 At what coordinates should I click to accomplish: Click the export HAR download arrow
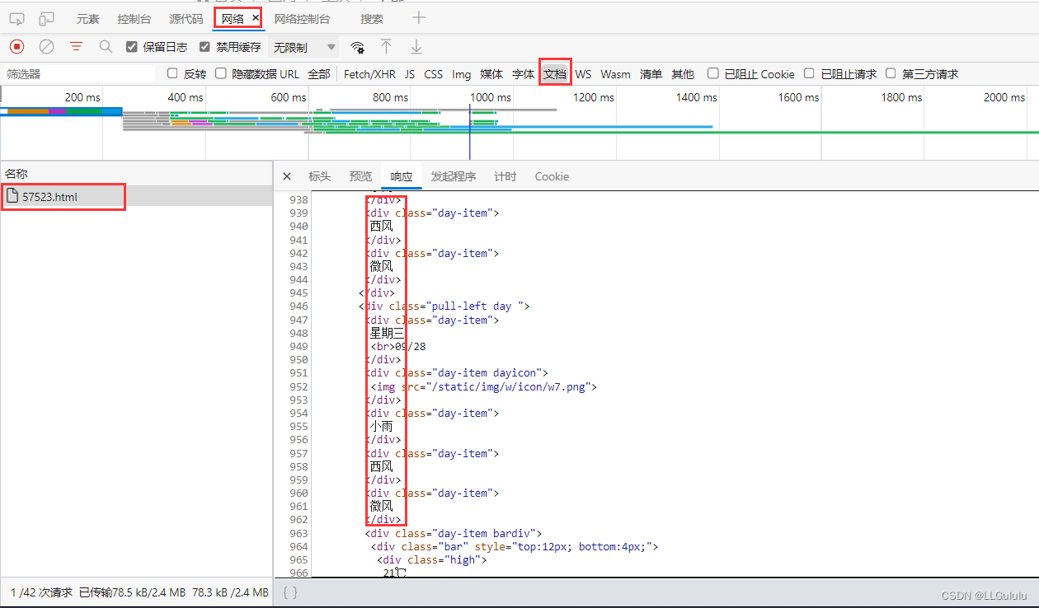(x=416, y=47)
